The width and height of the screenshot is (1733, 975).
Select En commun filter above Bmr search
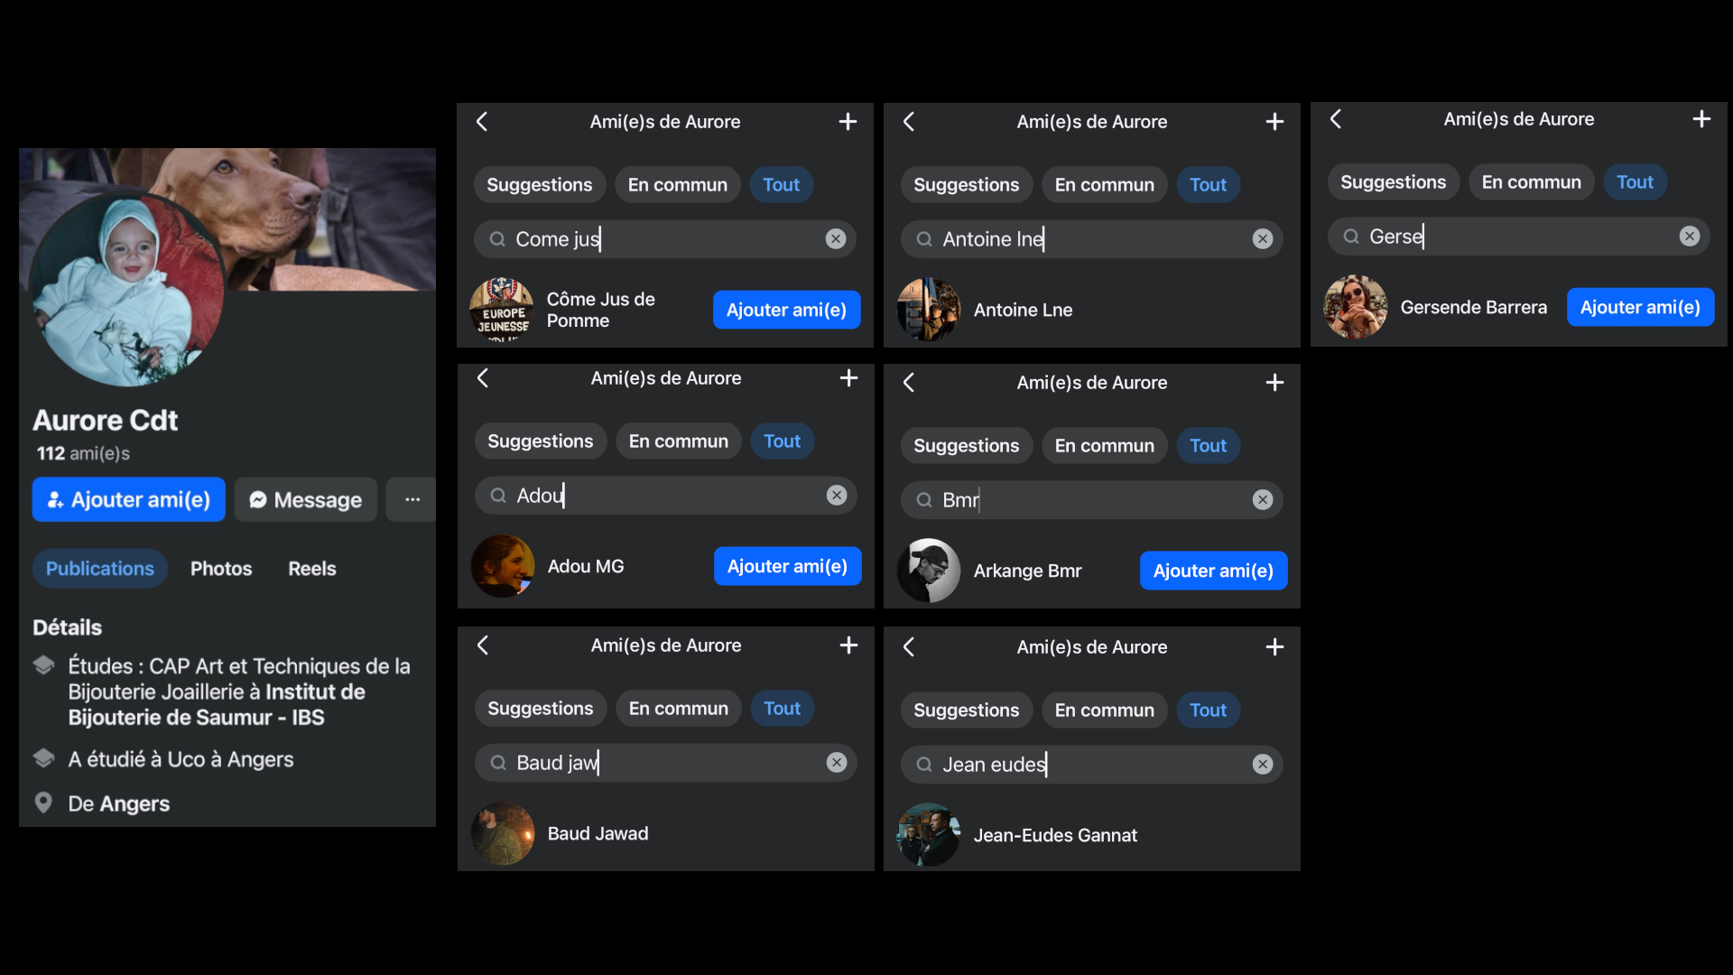(x=1104, y=446)
